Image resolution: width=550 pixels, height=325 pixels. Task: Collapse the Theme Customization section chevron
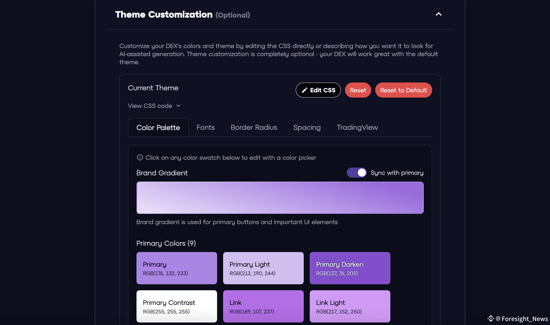click(x=438, y=14)
